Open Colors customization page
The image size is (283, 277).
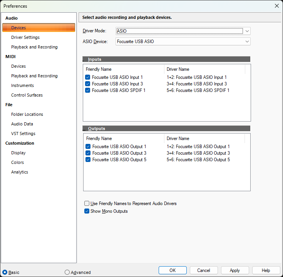tap(17, 162)
